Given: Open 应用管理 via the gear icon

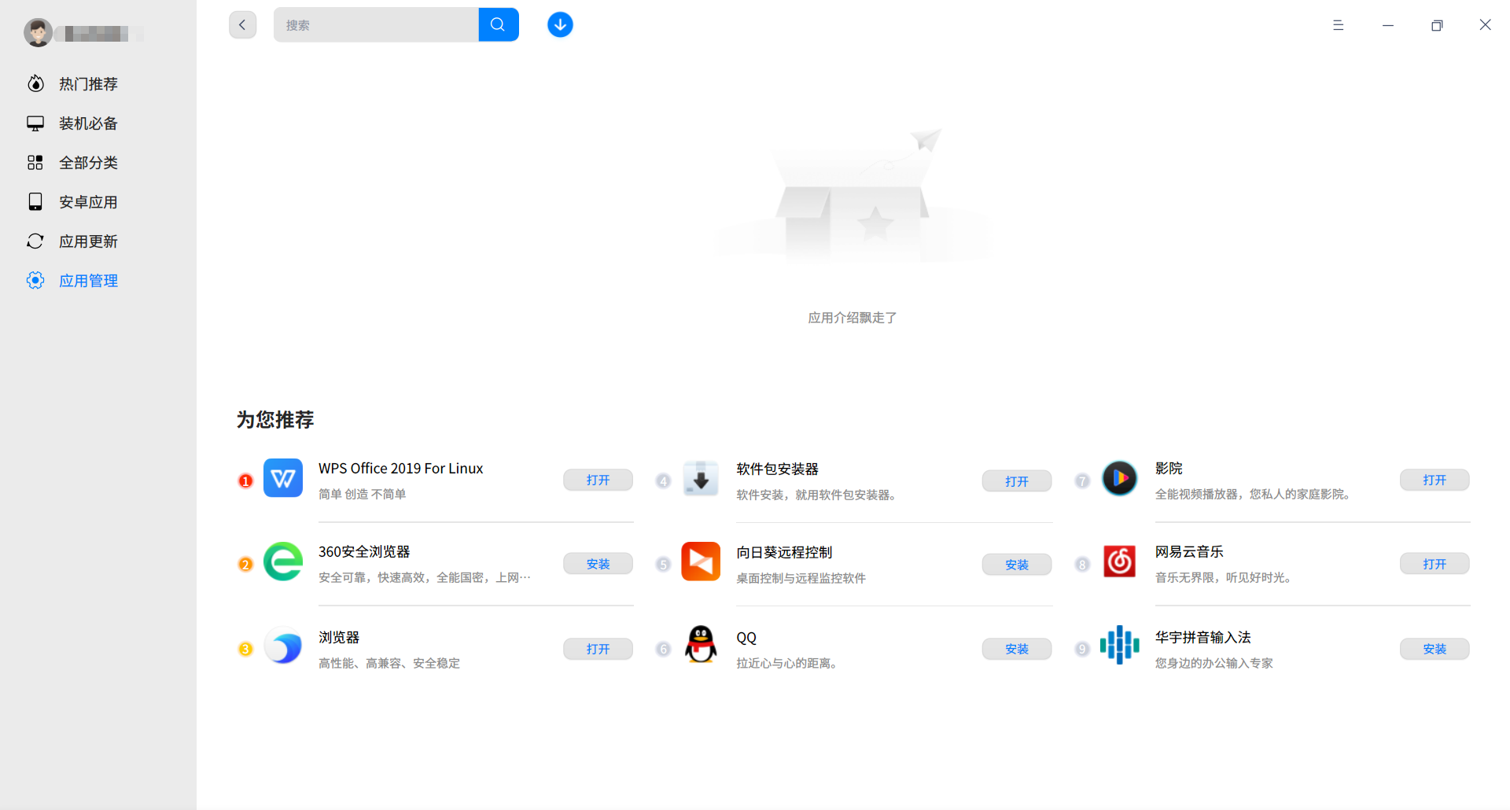Looking at the screenshot, I should coord(35,280).
